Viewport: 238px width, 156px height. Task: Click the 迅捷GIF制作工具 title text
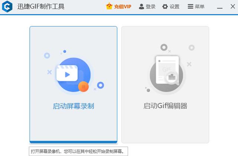tap(41, 7)
